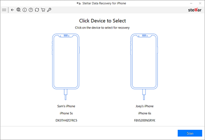205x140 pixels.
Task: Click the activation key icon
Action: point(49,10)
